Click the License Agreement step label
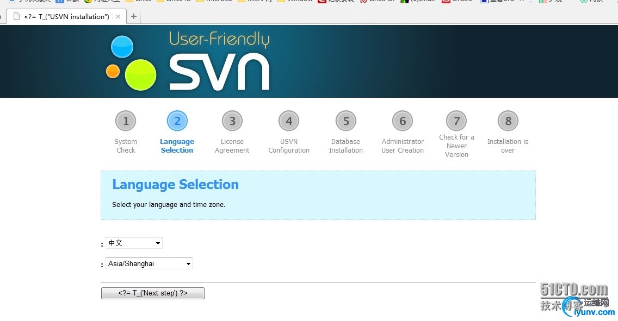This screenshot has width=618, height=321. [232, 146]
